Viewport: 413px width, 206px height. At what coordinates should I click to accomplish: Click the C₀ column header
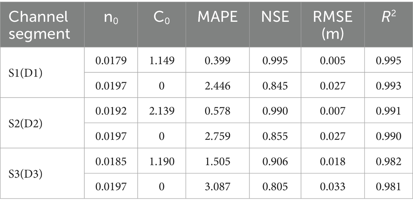pos(162,17)
